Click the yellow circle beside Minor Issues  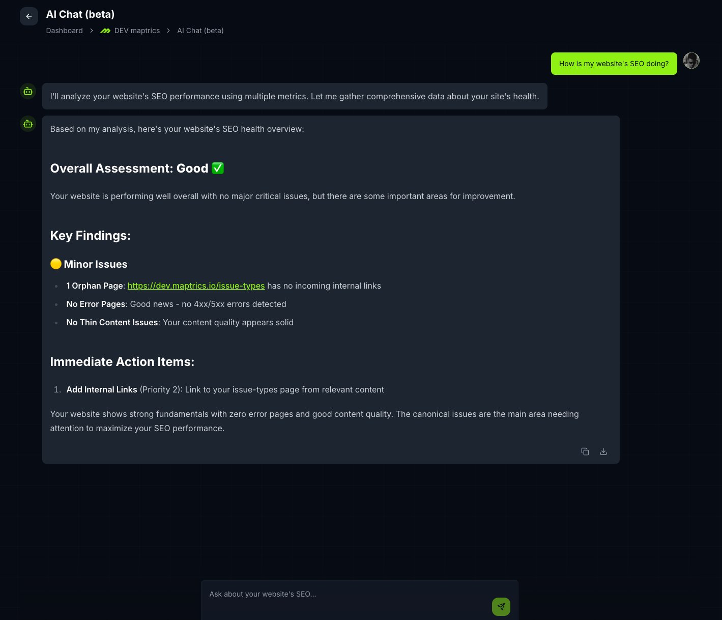click(56, 264)
